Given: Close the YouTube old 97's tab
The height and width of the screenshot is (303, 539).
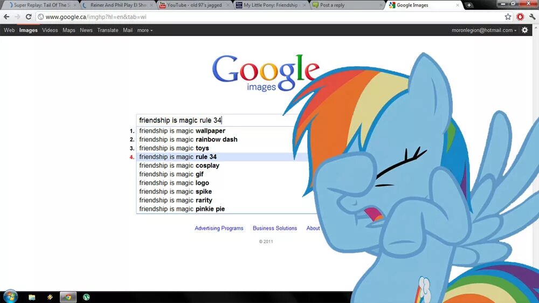Looking at the screenshot, I should 227,5.
